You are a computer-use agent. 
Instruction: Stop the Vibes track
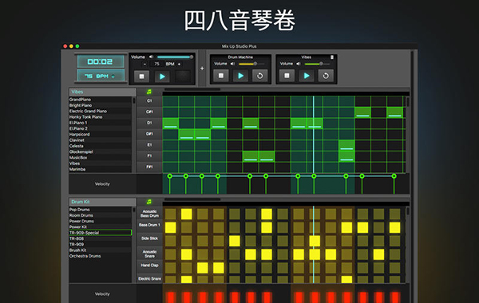point(287,76)
